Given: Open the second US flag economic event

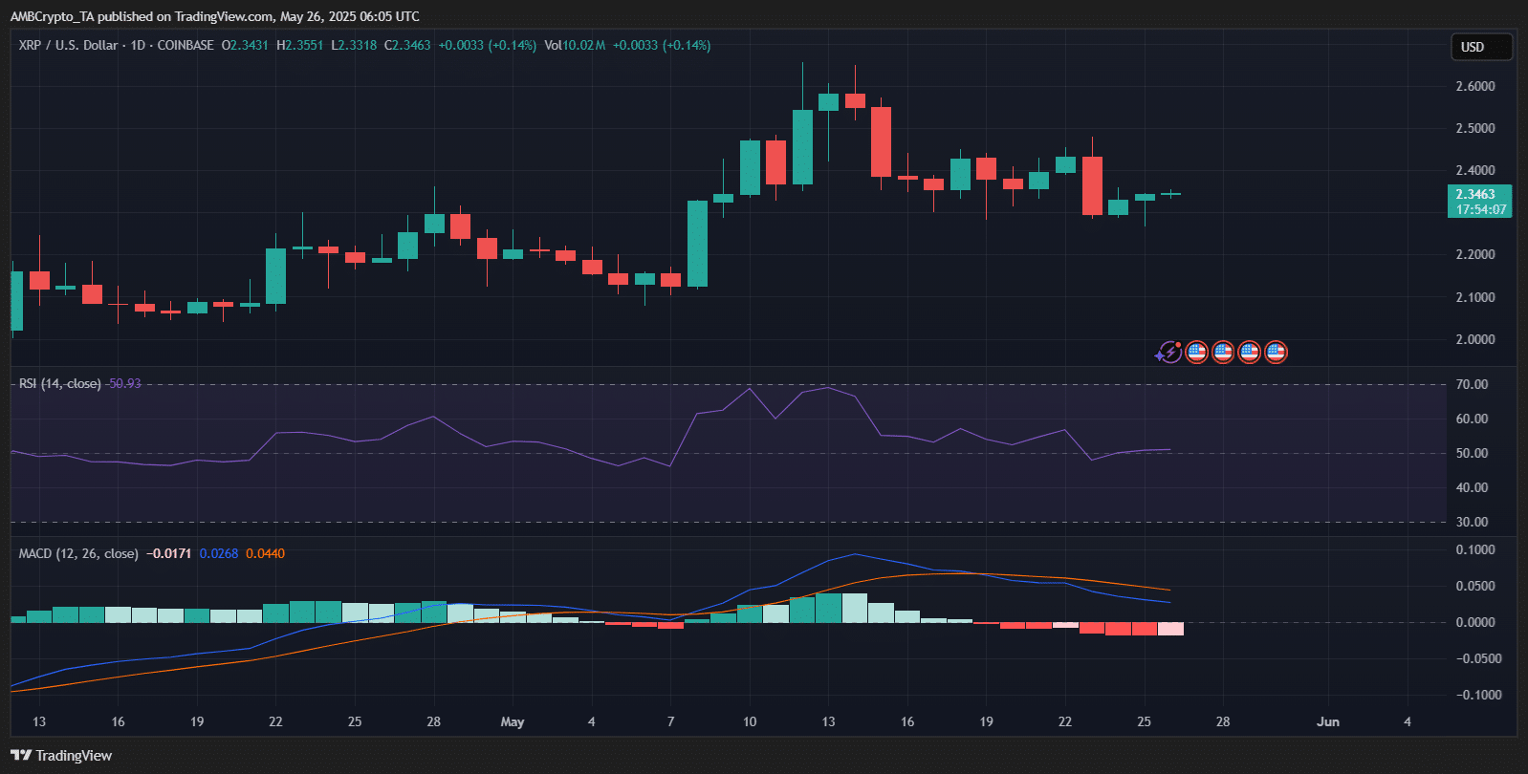Looking at the screenshot, I should pos(1223,353).
